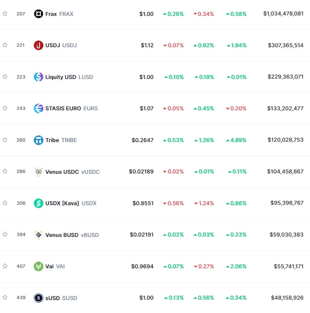Image resolution: width=310 pixels, height=313 pixels.
Task: Favorite sUSD with the star icon
Action: click(5, 298)
